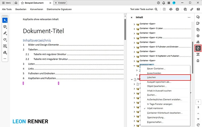The image size is (202, 127).
Task: Pick the highlighter pen tool
Action: click(5, 33)
